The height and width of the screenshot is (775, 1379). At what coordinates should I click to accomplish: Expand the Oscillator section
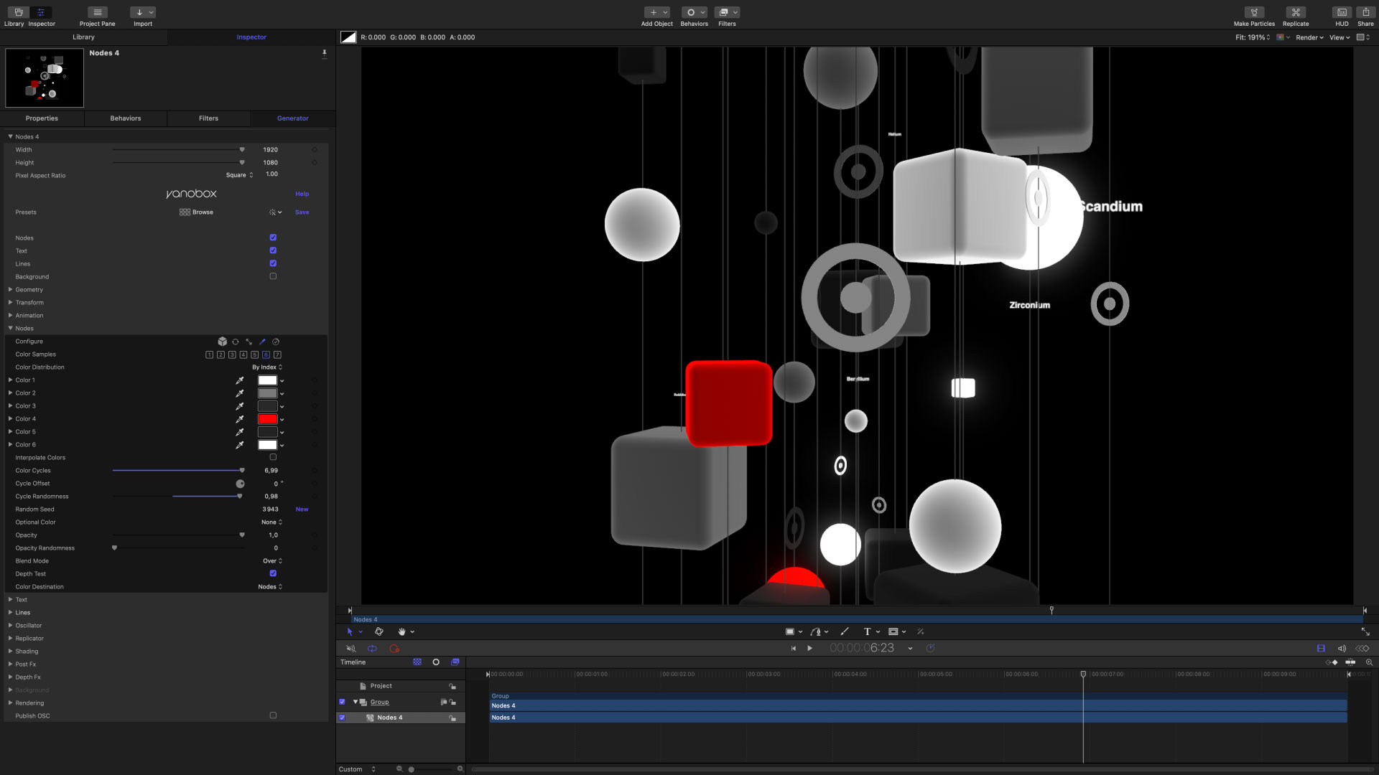click(10, 626)
